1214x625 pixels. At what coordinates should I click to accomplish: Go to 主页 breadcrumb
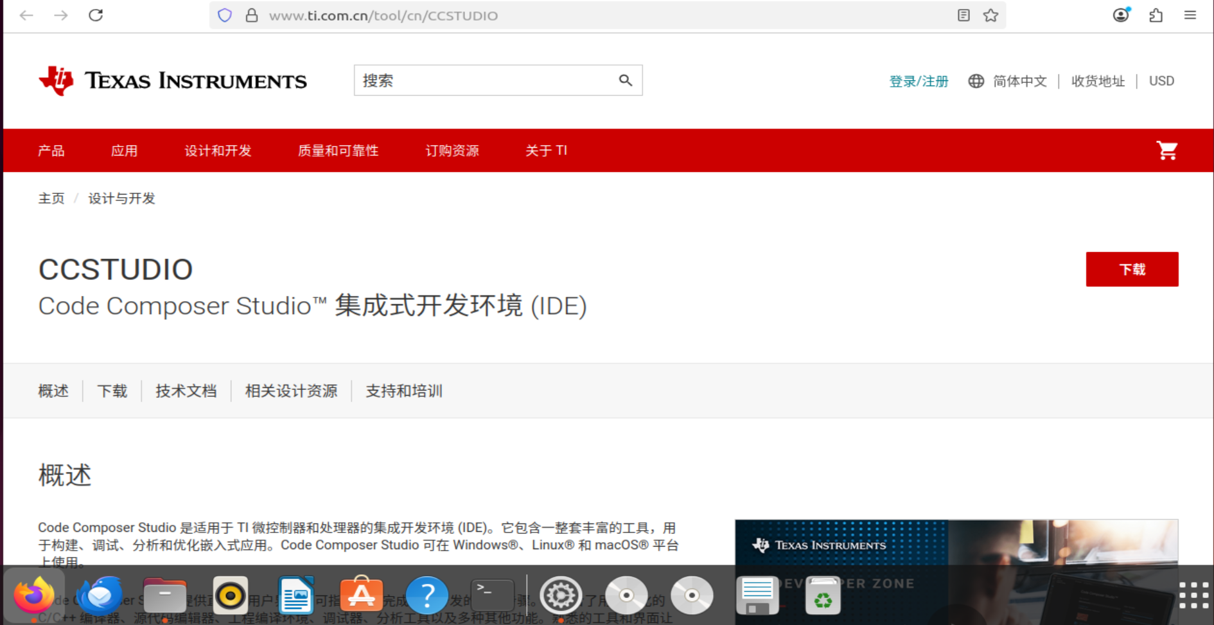tap(51, 198)
